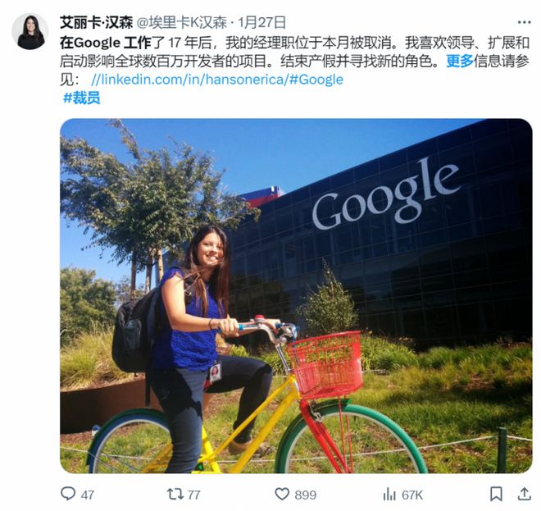The width and height of the screenshot is (541, 511).
Task: Open the three-dot more options menu
Action: pos(524,22)
